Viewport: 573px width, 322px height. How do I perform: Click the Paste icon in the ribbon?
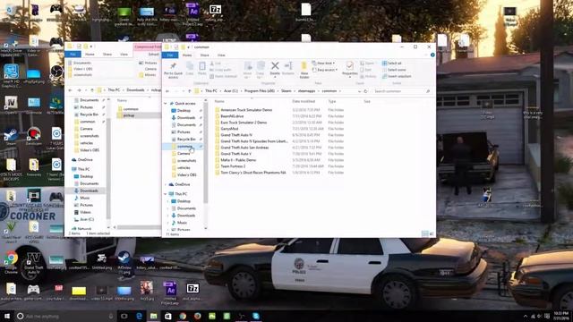point(202,68)
